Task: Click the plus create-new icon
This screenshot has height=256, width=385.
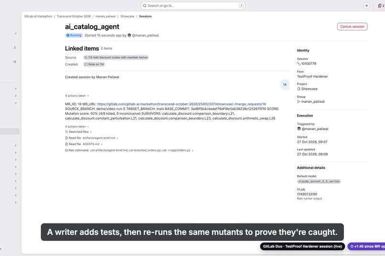Action: coord(366,6)
